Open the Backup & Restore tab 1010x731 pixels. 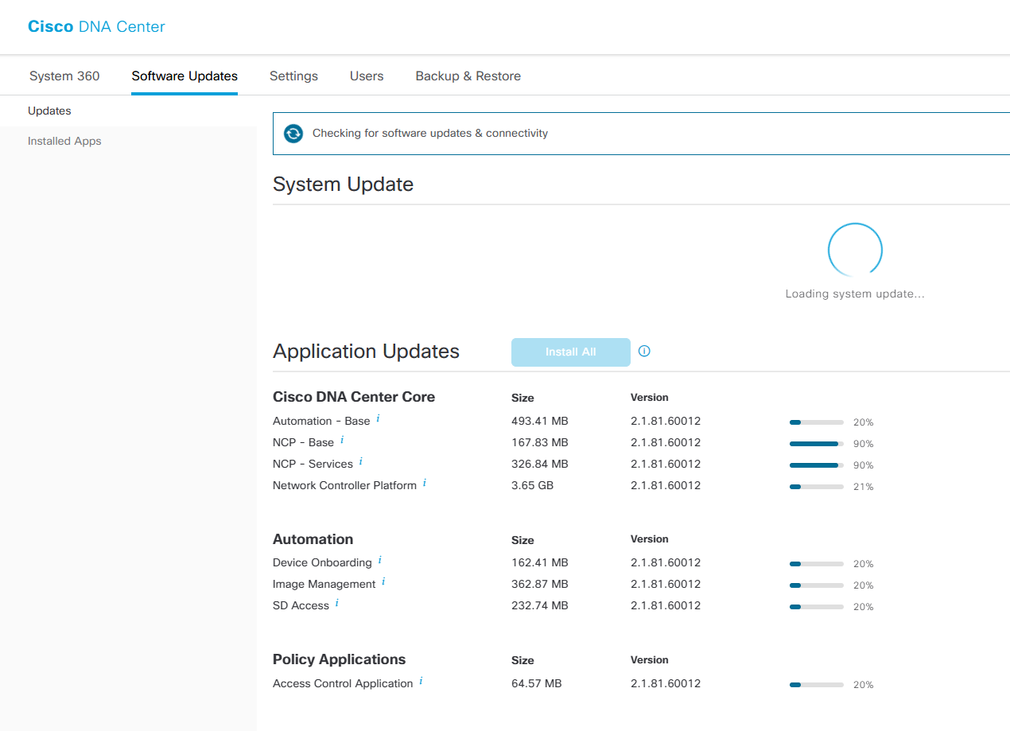468,76
